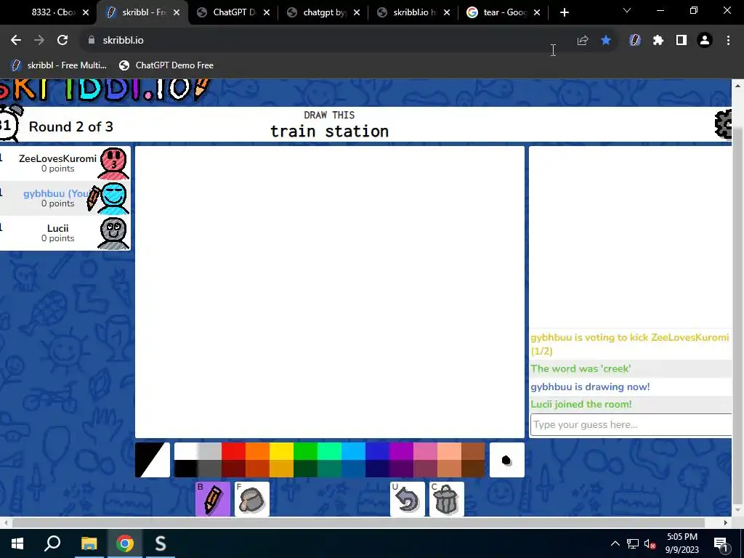
Task: Pick the yellow color swatch
Action: 281,451
